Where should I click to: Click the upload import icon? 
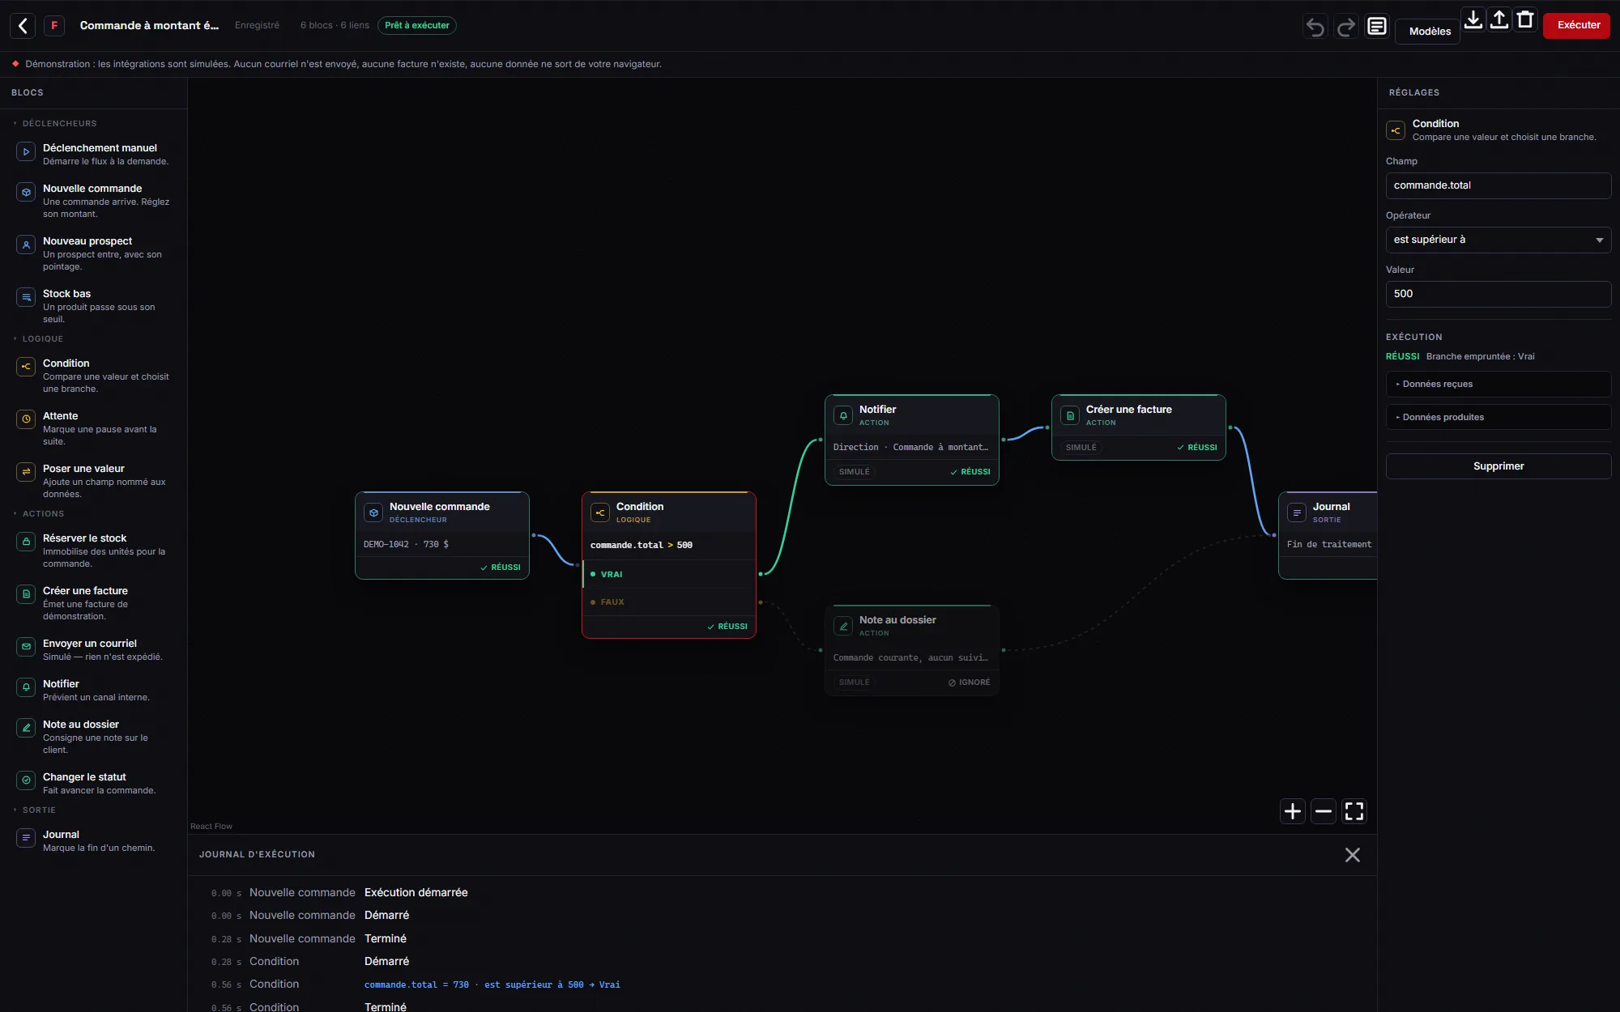(x=1499, y=20)
